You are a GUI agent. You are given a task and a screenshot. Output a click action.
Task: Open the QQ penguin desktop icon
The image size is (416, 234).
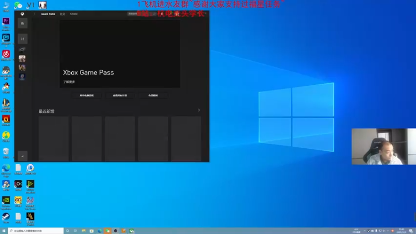pyautogui.click(x=6, y=88)
